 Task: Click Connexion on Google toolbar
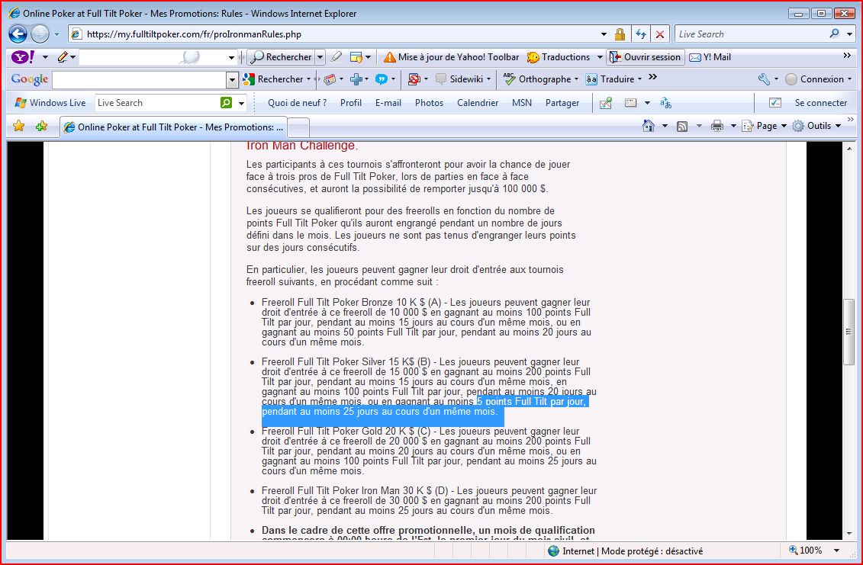coord(815,79)
